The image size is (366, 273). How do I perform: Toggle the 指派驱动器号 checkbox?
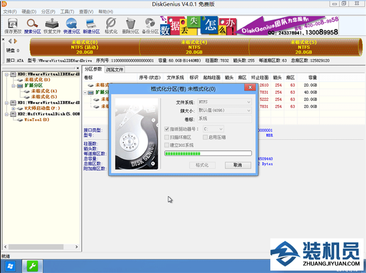pos(167,129)
